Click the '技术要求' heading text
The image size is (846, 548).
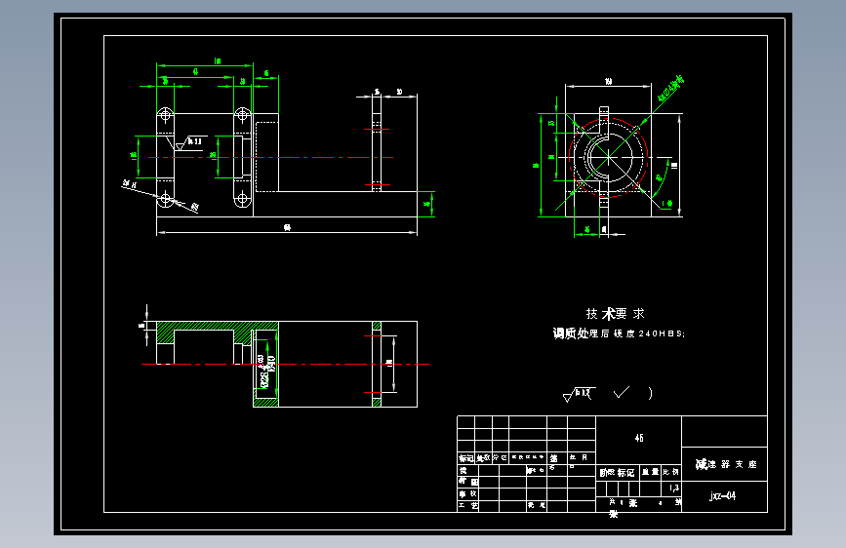tap(615, 313)
